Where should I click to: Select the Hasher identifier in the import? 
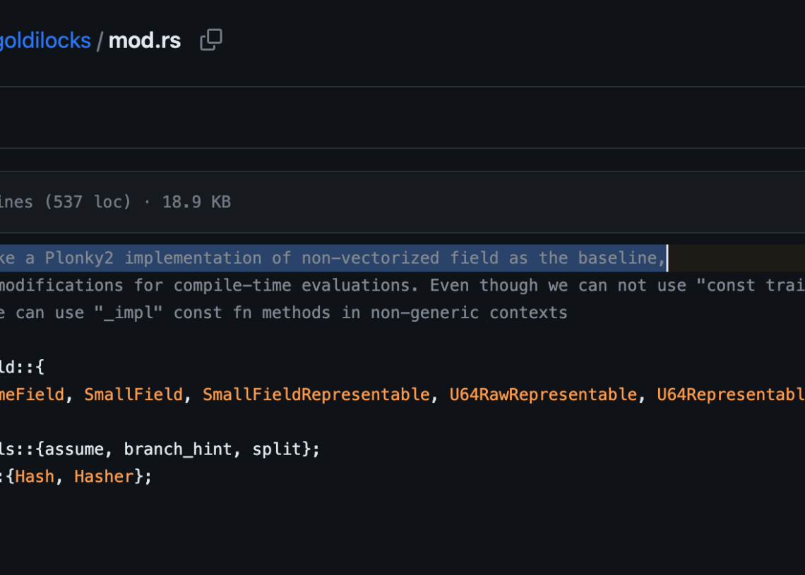pos(104,476)
